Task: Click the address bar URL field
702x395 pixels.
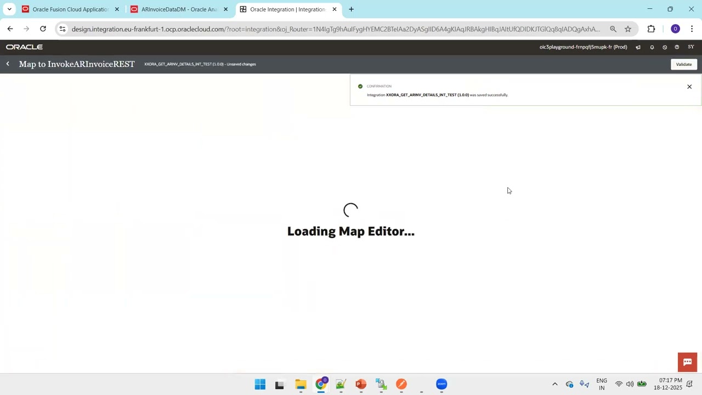Action: (x=336, y=29)
